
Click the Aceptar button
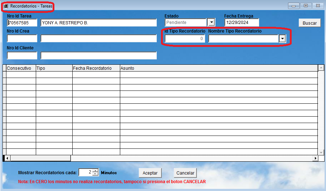[150, 173]
